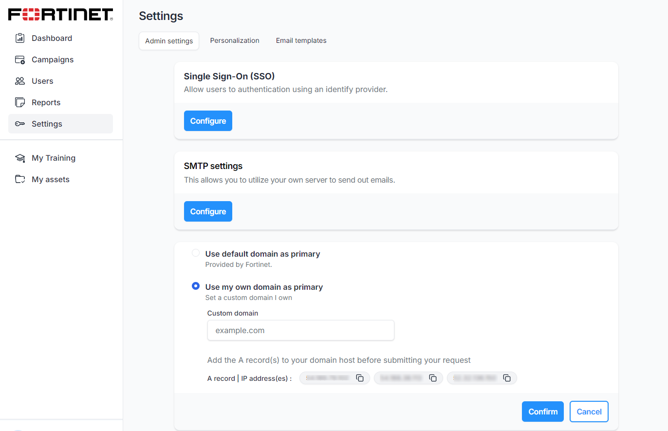Focus the Custom domain input field
Screen dimensions: 668x431
click(300, 330)
